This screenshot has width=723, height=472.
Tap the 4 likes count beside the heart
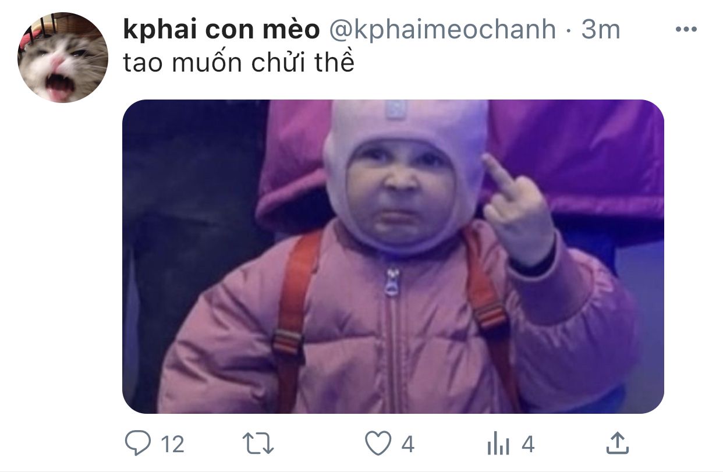point(407,445)
